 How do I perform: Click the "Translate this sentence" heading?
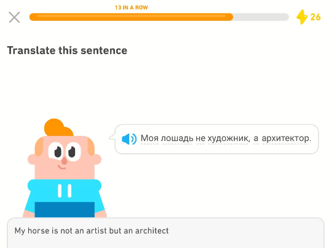click(x=67, y=50)
